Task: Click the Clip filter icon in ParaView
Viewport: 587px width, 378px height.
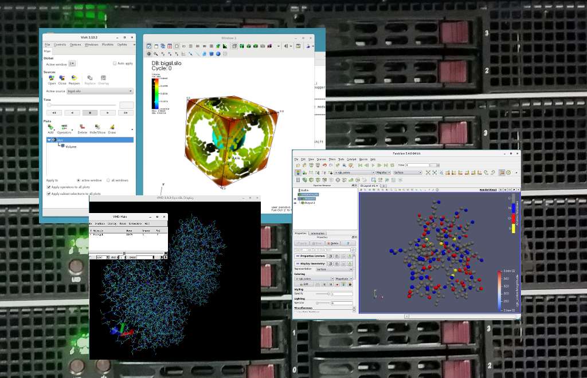Action: (x=311, y=180)
